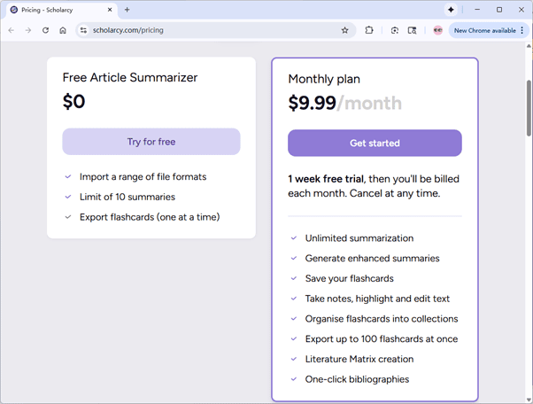
Task: Close the Pricing - Scholarcy tab
Action: pyautogui.click(x=109, y=9)
